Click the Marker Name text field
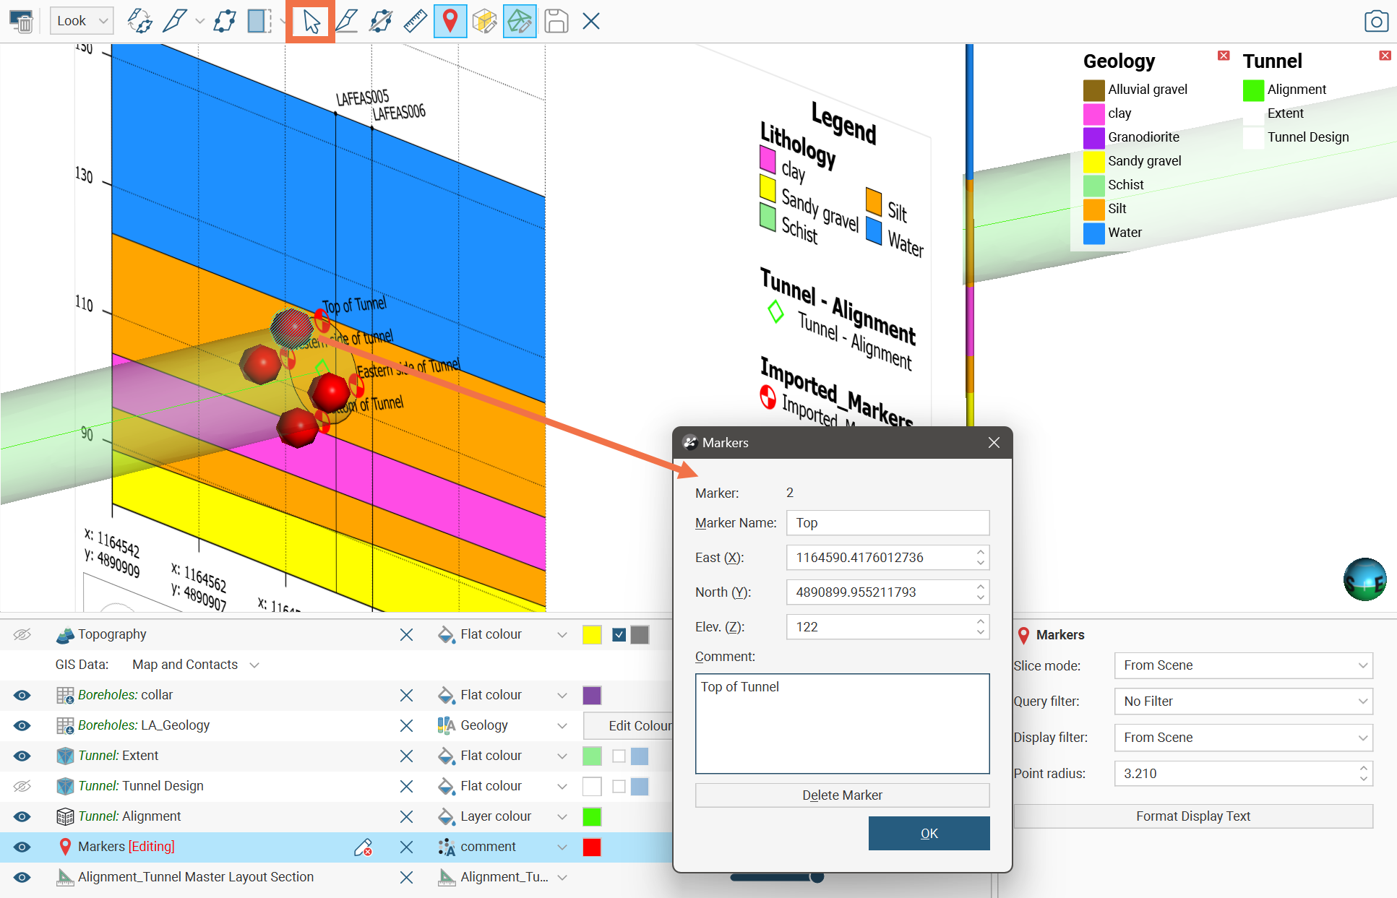This screenshot has height=898, width=1397. 887,523
